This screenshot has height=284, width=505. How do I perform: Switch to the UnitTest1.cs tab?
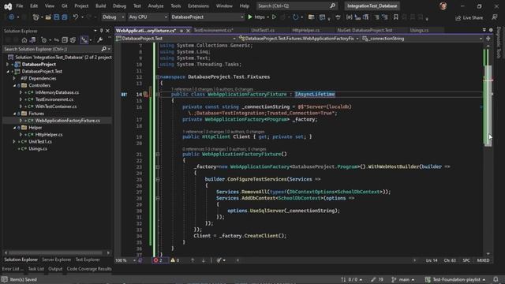263,30
